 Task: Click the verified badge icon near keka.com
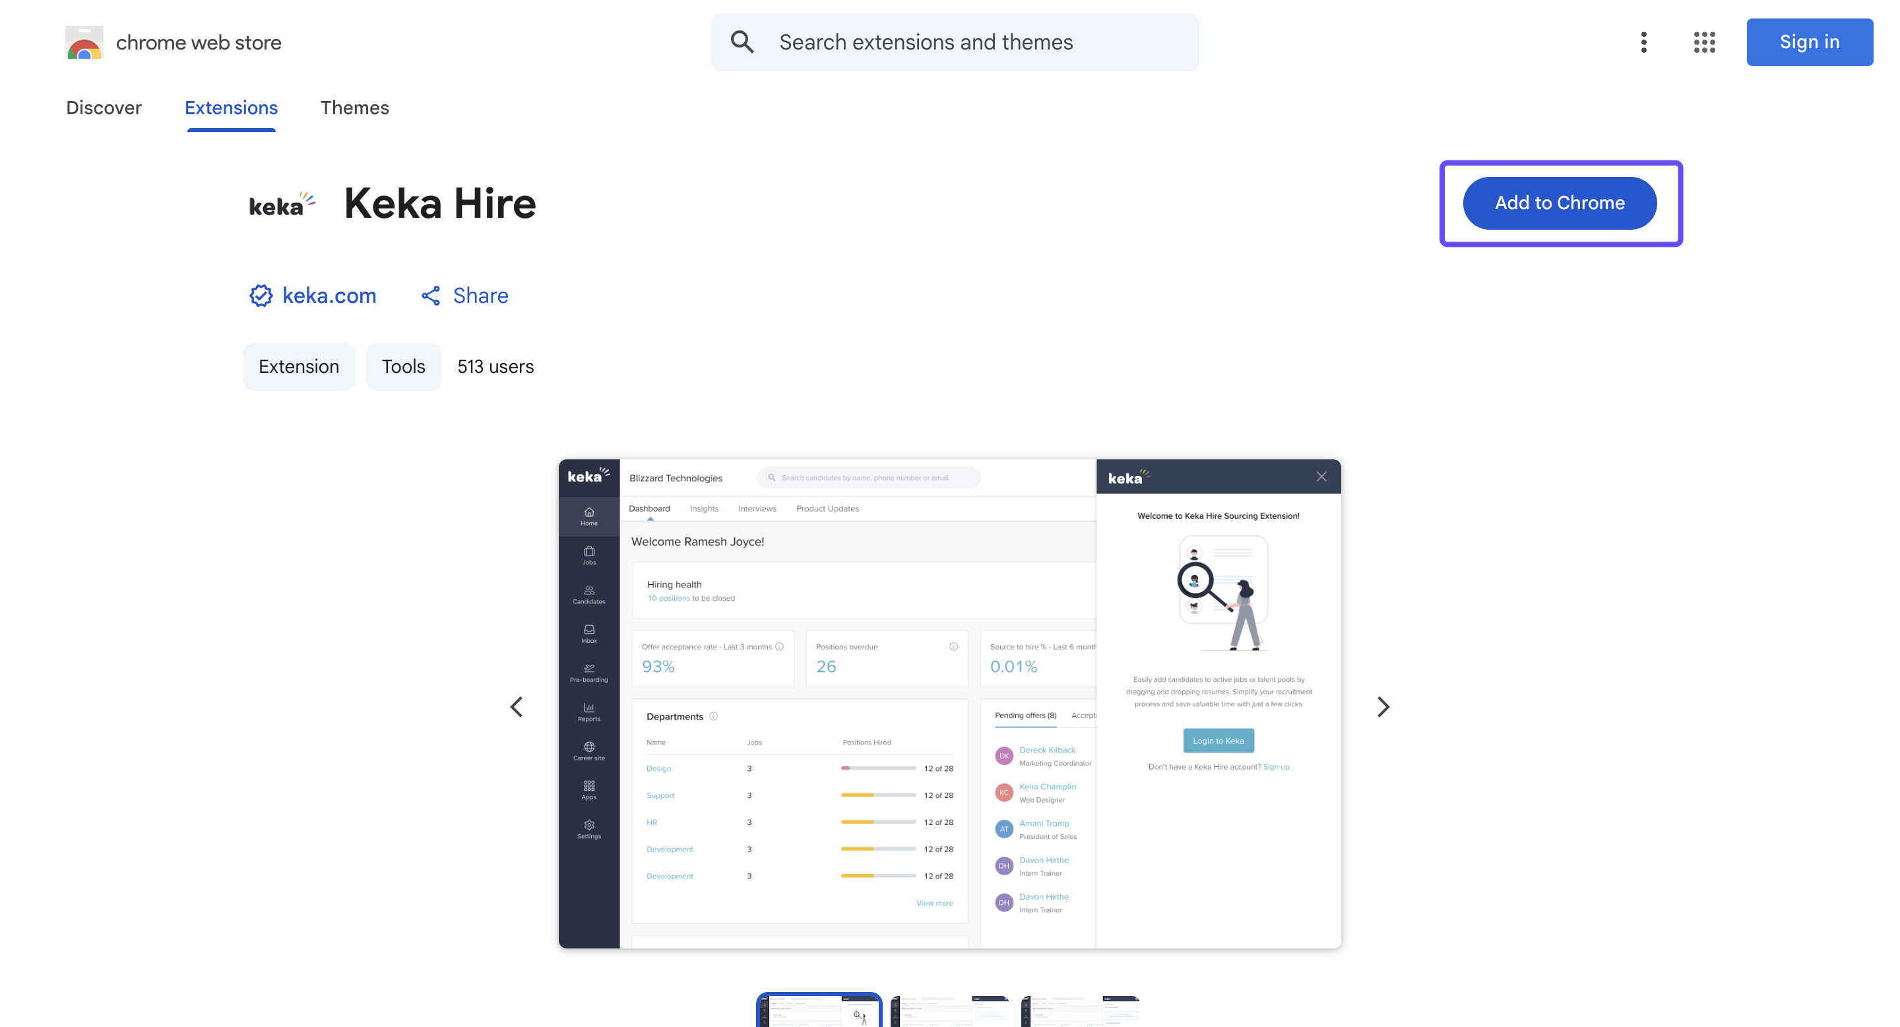pyautogui.click(x=261, y=296)
